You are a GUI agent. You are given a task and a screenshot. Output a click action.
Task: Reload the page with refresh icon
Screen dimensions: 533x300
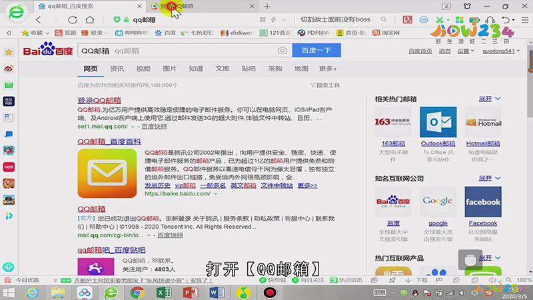72,20
